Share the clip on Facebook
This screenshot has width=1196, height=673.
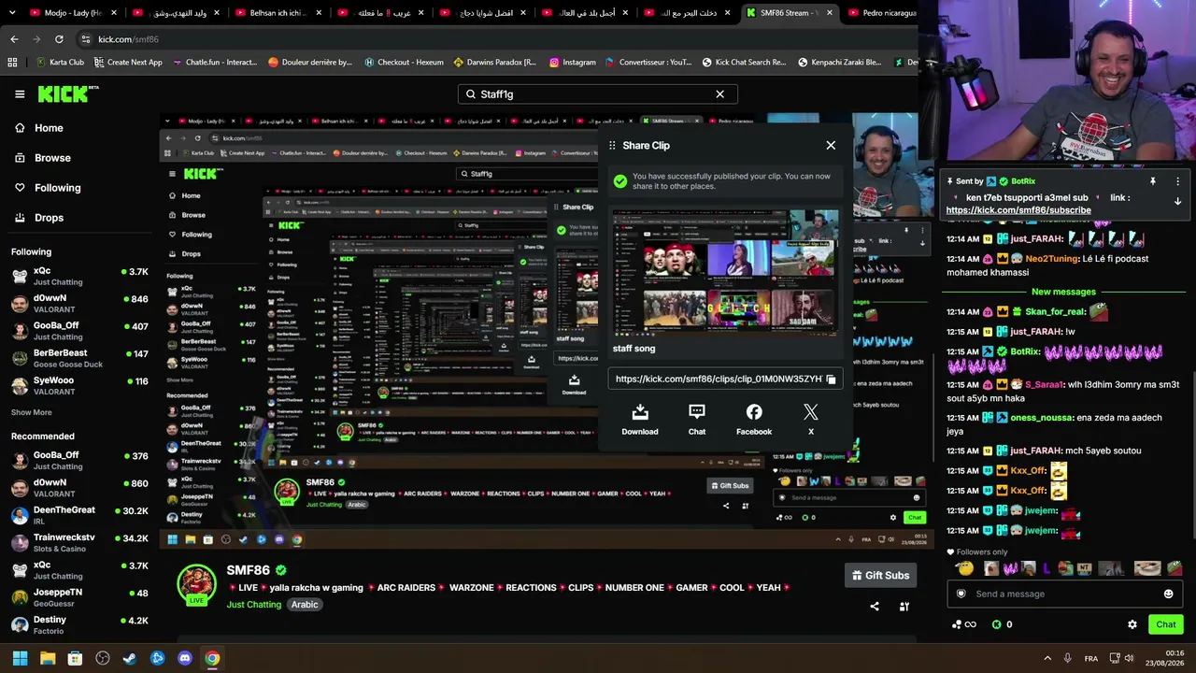point(754,420)
